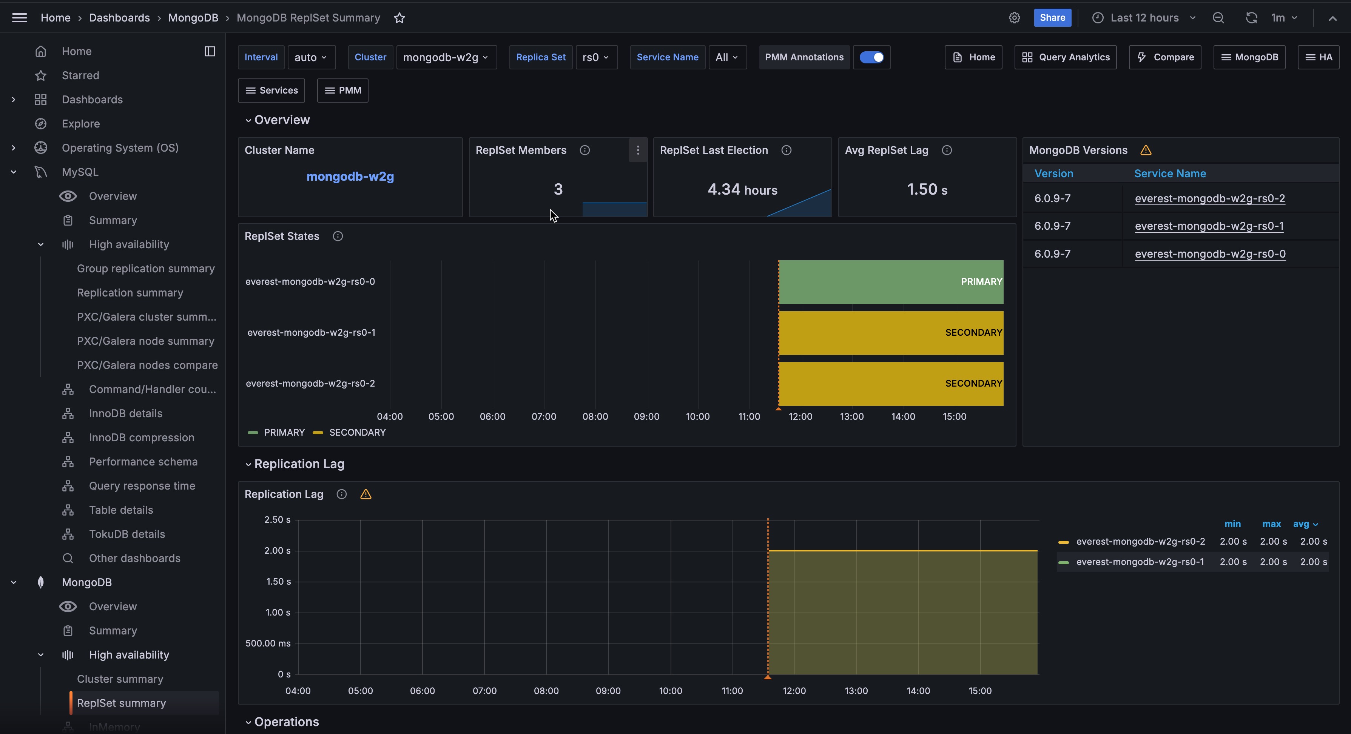The width and height of the screenshot is (1351, 734).
Task: Open Group replication summary in sidebar
Action: (x=146, y=268)
